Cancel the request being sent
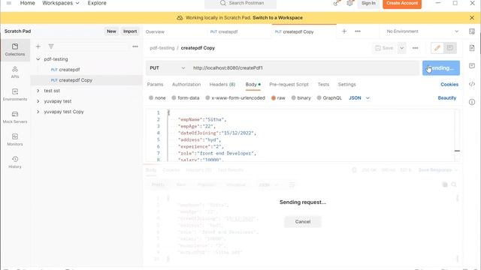This screenshot has width=481, height=270. pos(303,222)
